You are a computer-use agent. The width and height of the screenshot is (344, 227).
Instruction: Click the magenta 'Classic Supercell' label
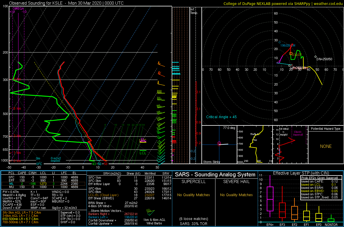[297, 133]
